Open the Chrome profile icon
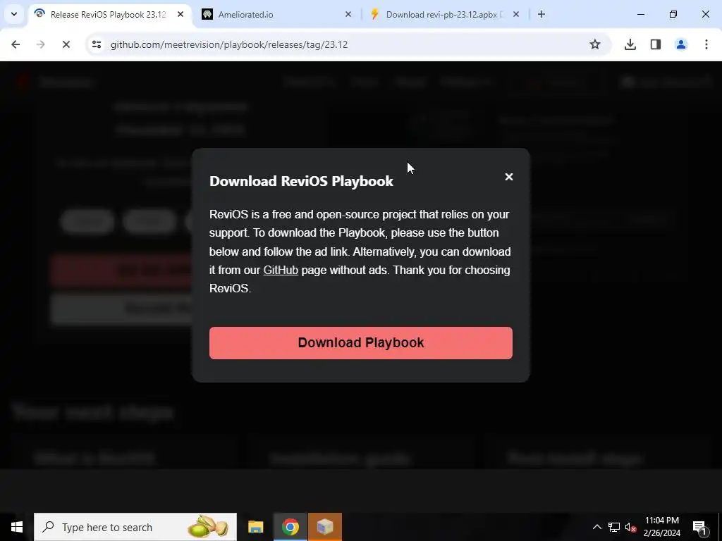Image resolution: width=722 pixels, height=541 pixels. [x=680, y=44]
